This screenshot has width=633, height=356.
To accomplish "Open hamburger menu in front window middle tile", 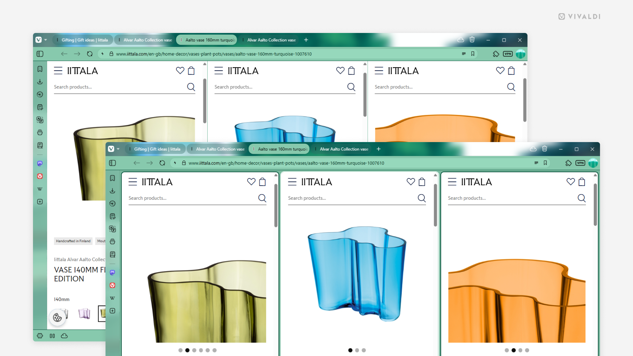I will point(292,182).
